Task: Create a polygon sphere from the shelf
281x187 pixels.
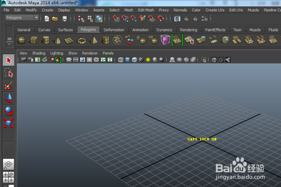Action: [22, 40]
